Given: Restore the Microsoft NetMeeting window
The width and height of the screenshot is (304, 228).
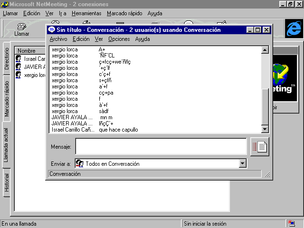Looking at the screenshot, I should 290,4.
